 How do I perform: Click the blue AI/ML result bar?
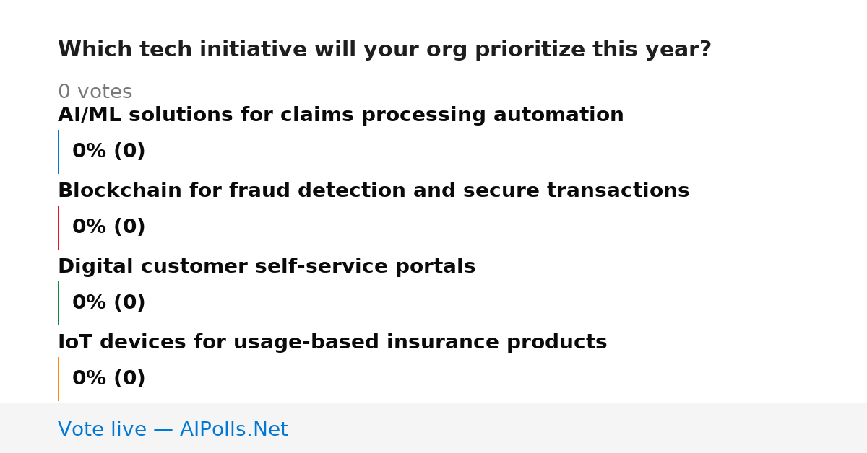(58, 151)
